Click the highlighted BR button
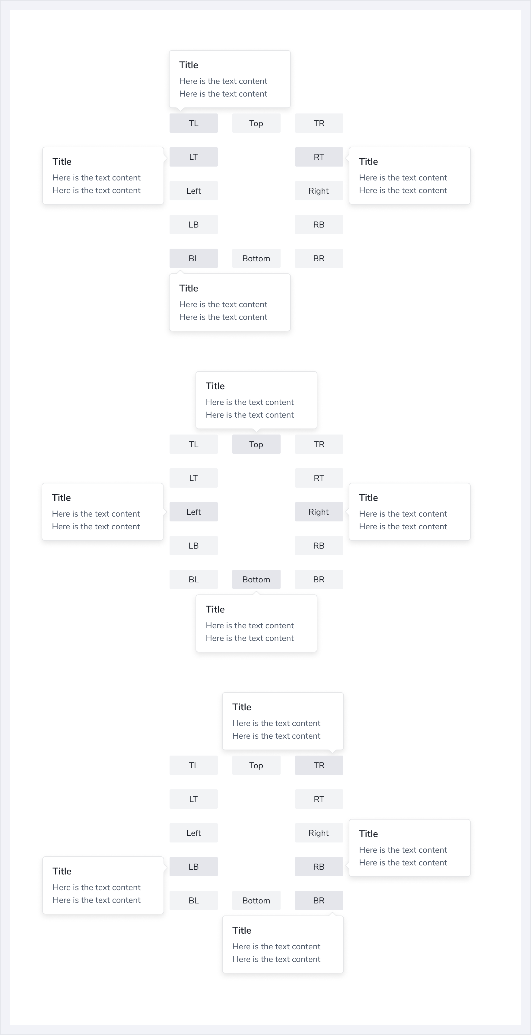Image resolution: width=531 pixels, height=1035 pixels. pos(319,900)
